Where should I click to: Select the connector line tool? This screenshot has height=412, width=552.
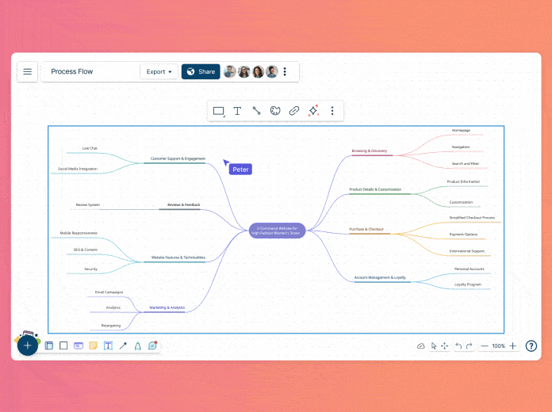(x=256, y=112)
